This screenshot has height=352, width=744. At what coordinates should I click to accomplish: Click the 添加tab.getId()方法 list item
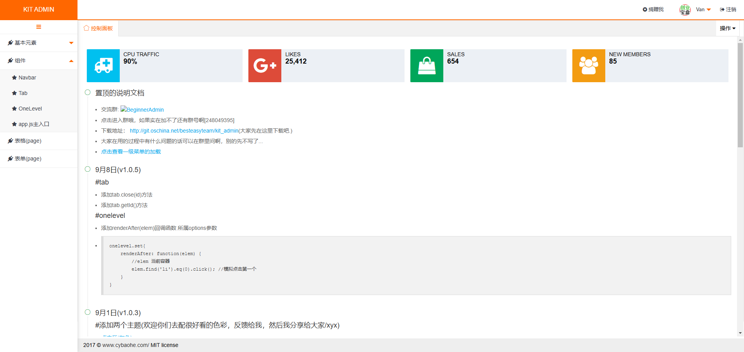[x=124, y=205]
